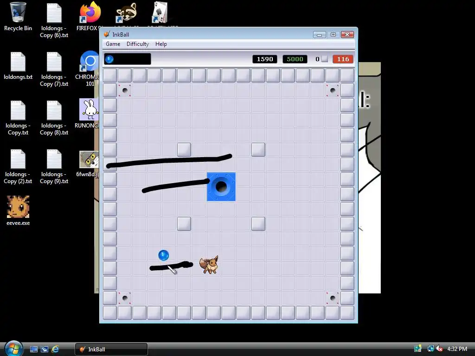Select the Solitaire cards desktop shortcut
Image resolution: width=475 pixels, height=356 pixels.
pyautogui.click(x=160, y=13)
